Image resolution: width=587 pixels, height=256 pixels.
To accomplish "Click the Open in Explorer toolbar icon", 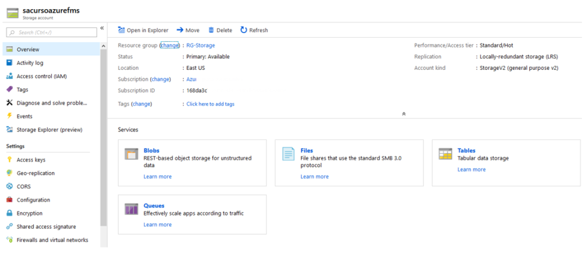I will 122,30.
